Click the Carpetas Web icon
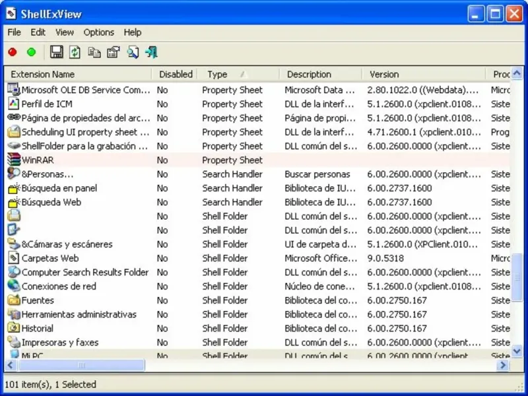The width and height of the screenshot is (528, 396). point(13,258)
